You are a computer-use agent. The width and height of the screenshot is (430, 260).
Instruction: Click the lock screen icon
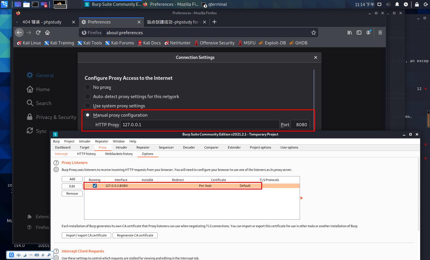[417, 4]
